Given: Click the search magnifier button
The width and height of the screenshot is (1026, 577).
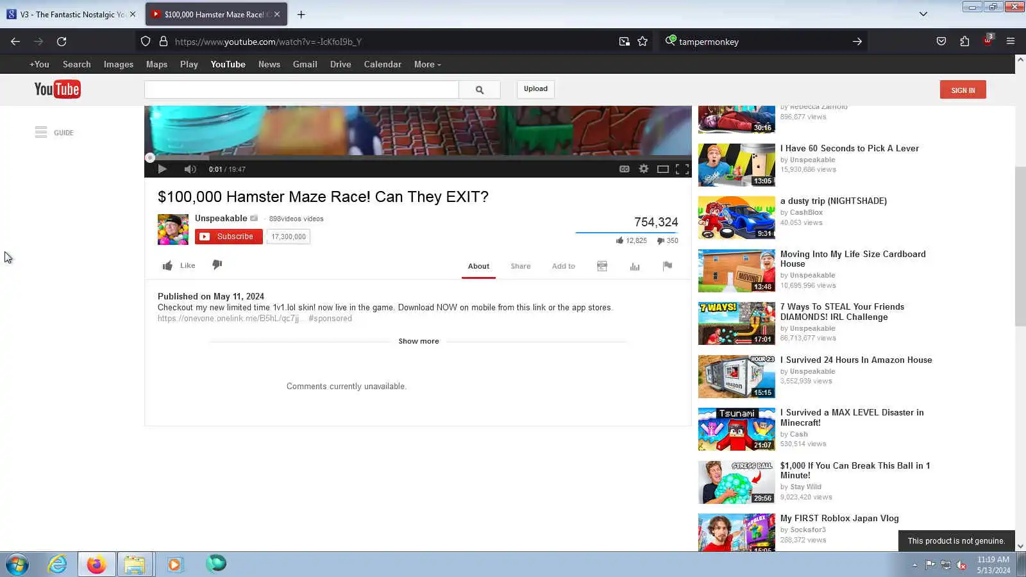Looking at the screenshot, I should (480, 90).
